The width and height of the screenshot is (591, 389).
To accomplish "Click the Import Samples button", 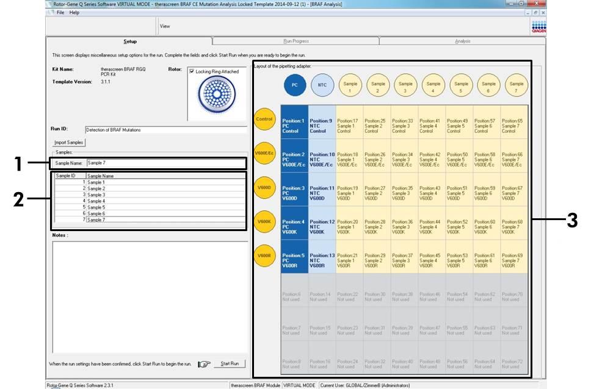I will (x=68, y=142).
